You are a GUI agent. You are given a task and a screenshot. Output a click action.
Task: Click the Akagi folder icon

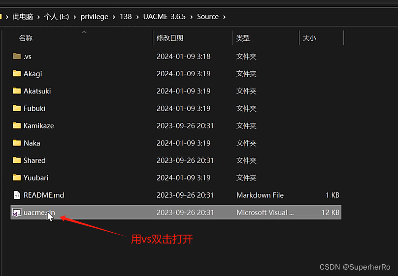click(x=17, y=73)
